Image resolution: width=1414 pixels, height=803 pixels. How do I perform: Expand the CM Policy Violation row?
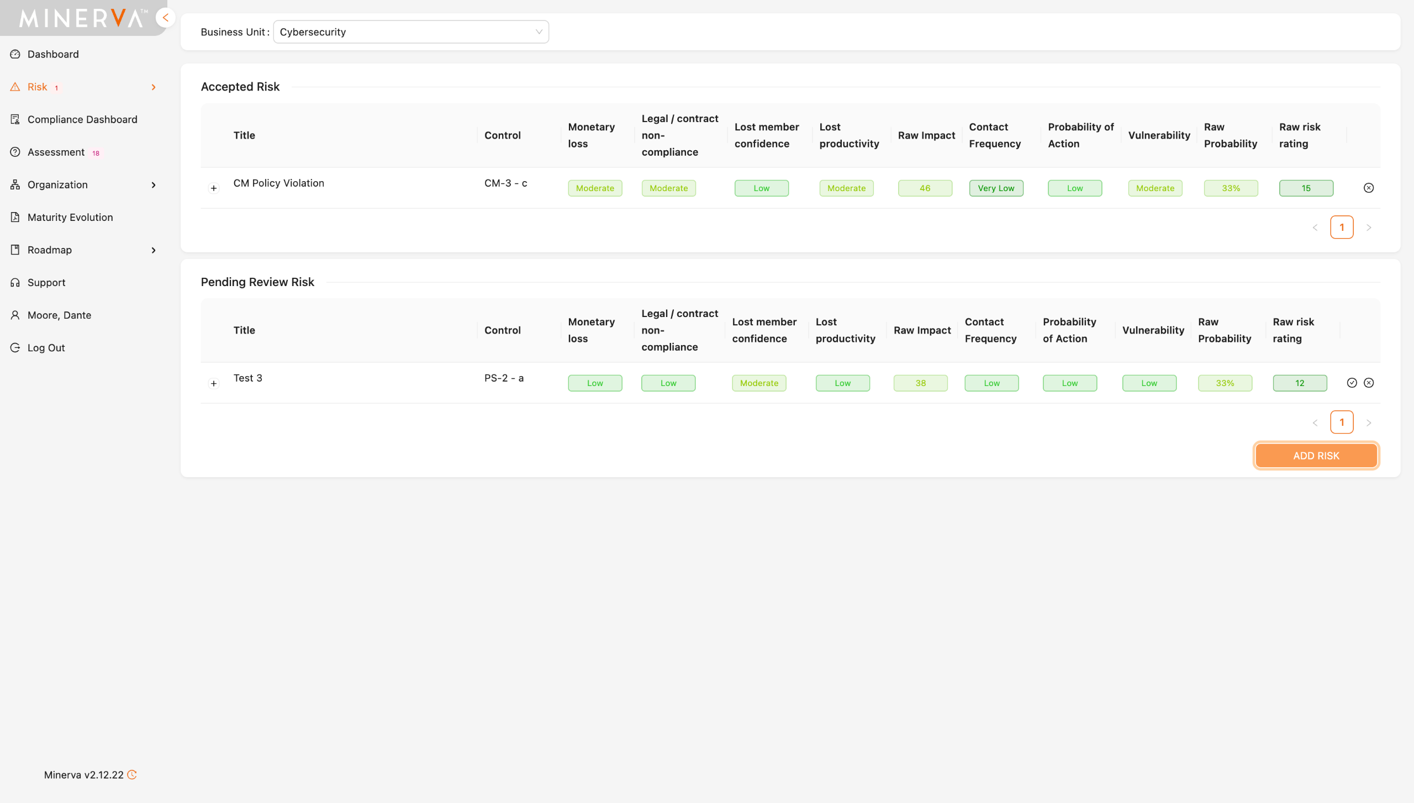(x=214, y=188)
